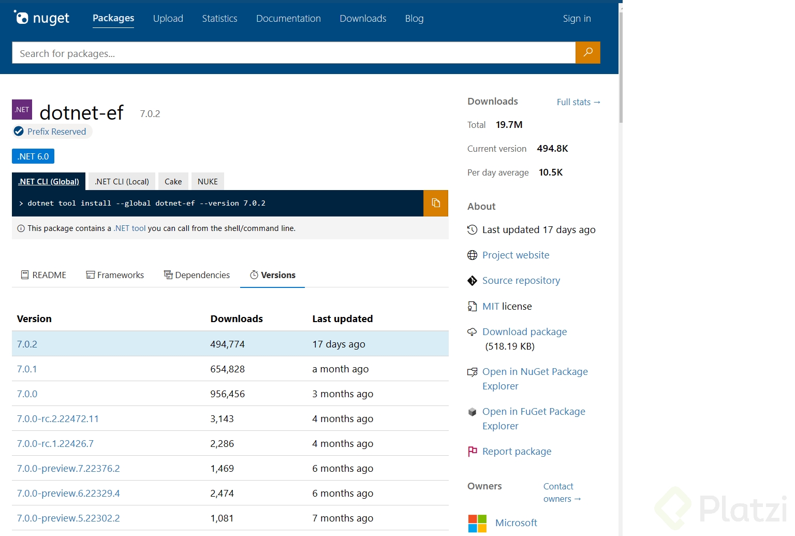Open version 7.0.2 link
795x536 pixels.
pos(27,344)
